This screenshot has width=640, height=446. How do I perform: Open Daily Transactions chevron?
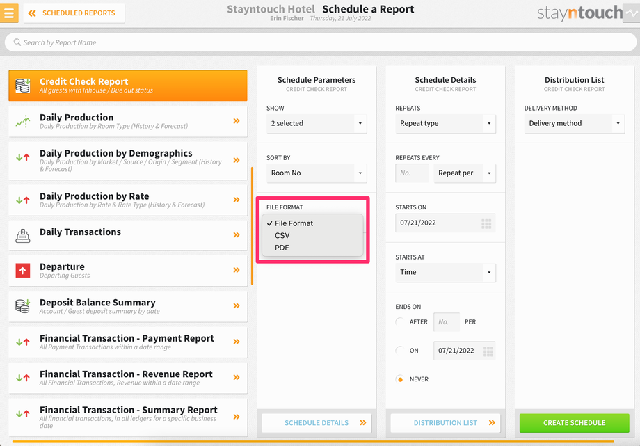click(237, 235)
